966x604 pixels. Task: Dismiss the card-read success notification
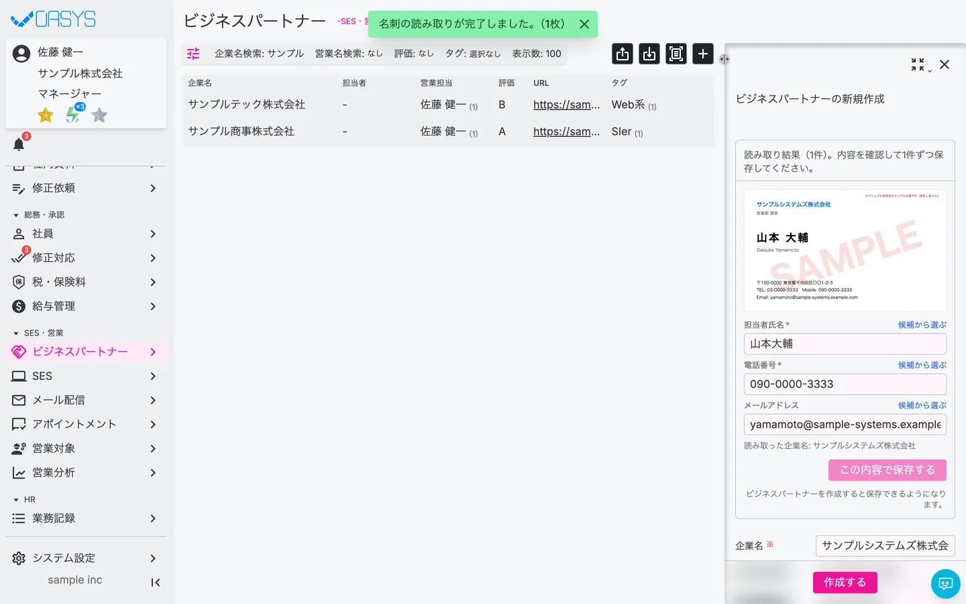click(584, 24)
